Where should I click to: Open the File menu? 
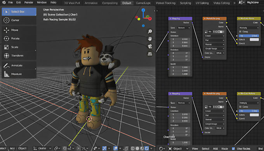point(10,3)
